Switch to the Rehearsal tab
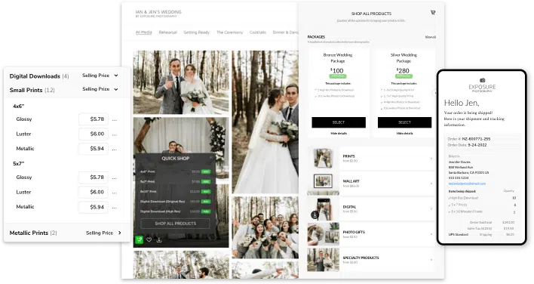534x284 pixels. click(x=168, y=32)
